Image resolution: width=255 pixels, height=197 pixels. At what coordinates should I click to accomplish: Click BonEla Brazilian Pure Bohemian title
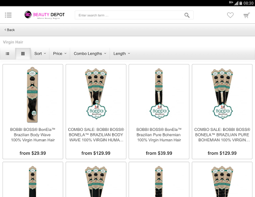click(159, 135)
